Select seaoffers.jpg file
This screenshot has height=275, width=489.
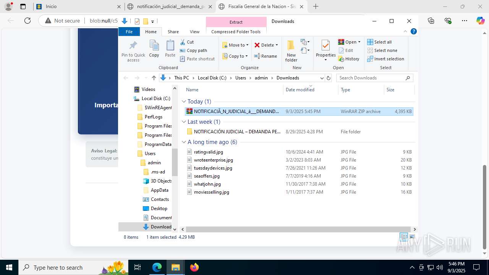click(x=299, y=176)
